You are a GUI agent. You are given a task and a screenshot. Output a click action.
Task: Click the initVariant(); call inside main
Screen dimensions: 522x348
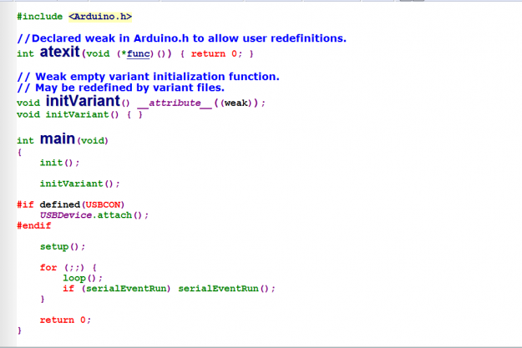pos(79,184)
